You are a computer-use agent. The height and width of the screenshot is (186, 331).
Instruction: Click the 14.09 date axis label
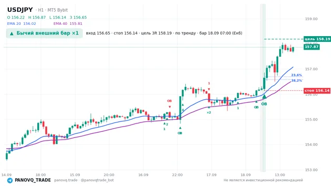6,175
